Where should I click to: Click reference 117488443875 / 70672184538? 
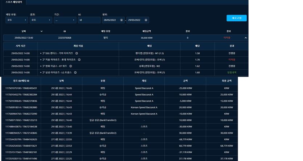click(x=21, y=127)
